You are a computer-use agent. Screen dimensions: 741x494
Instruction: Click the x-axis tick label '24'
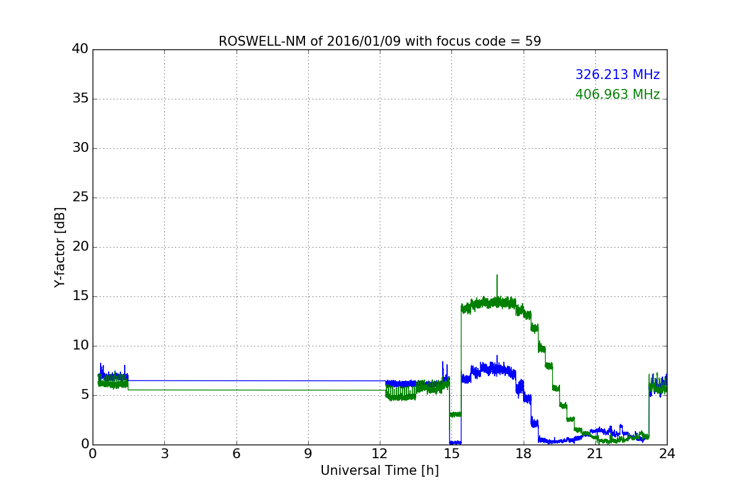coord(667,454)
